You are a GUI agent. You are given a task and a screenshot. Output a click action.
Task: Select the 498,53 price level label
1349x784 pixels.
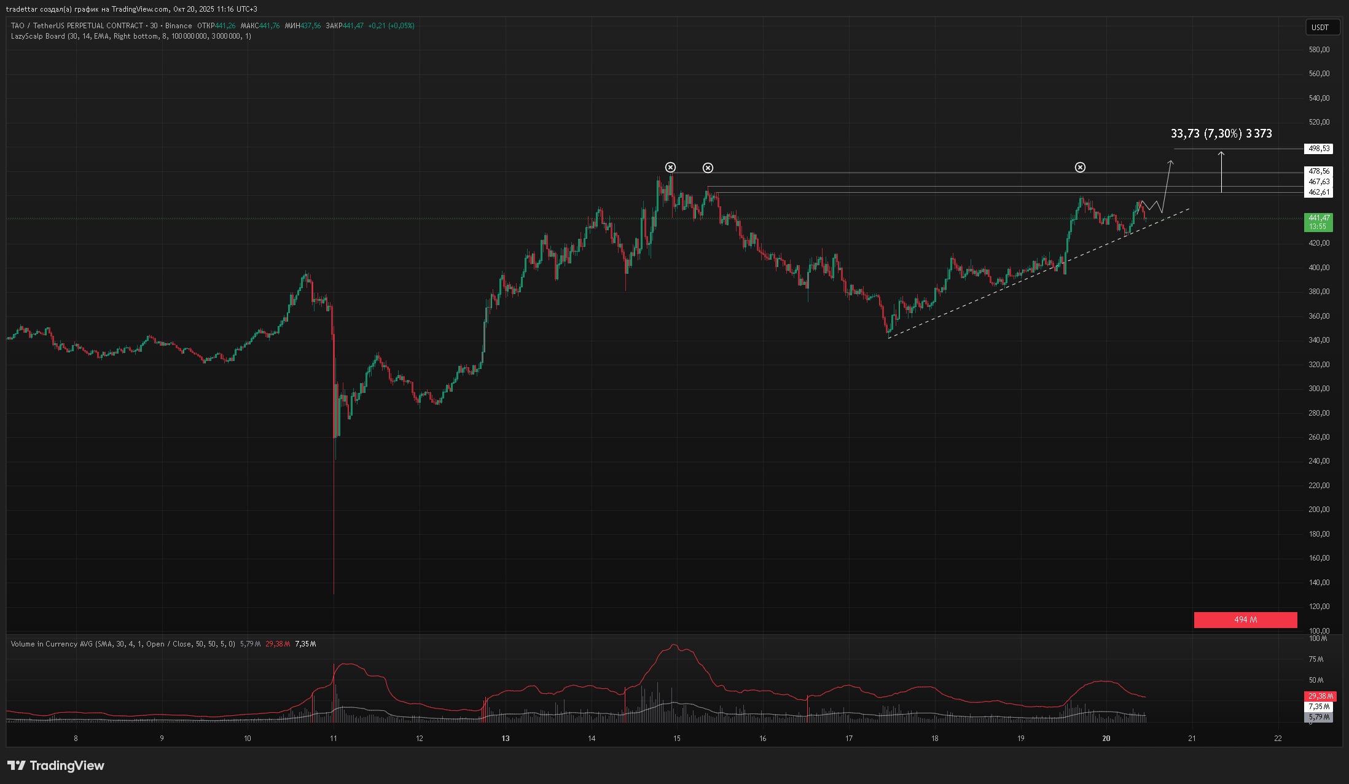[1318, 149]
